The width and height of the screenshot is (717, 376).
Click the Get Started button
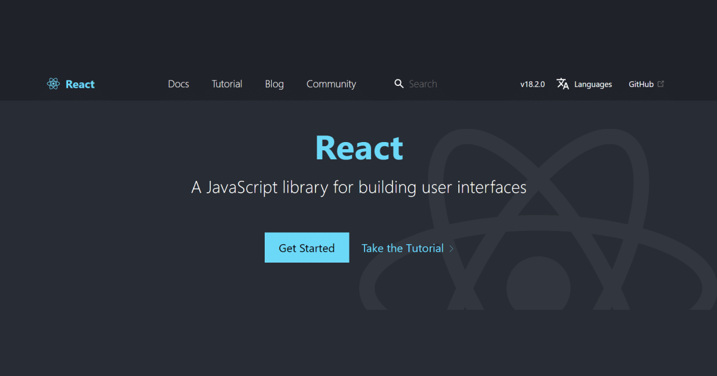tap(307, 247)
